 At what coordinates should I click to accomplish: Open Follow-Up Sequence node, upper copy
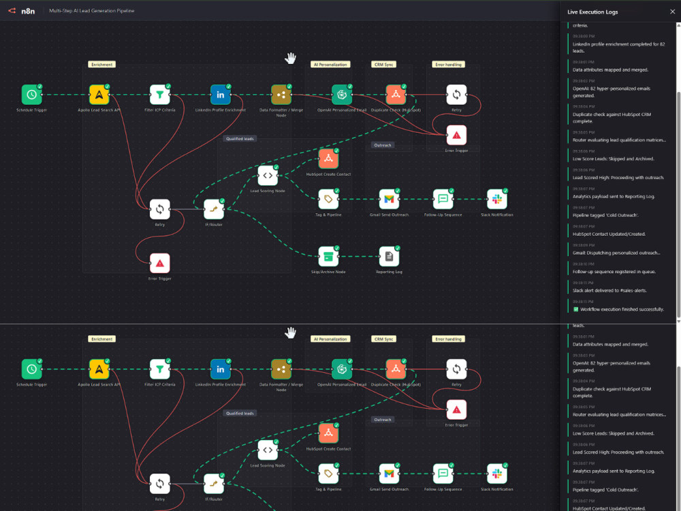click(443, 200)
